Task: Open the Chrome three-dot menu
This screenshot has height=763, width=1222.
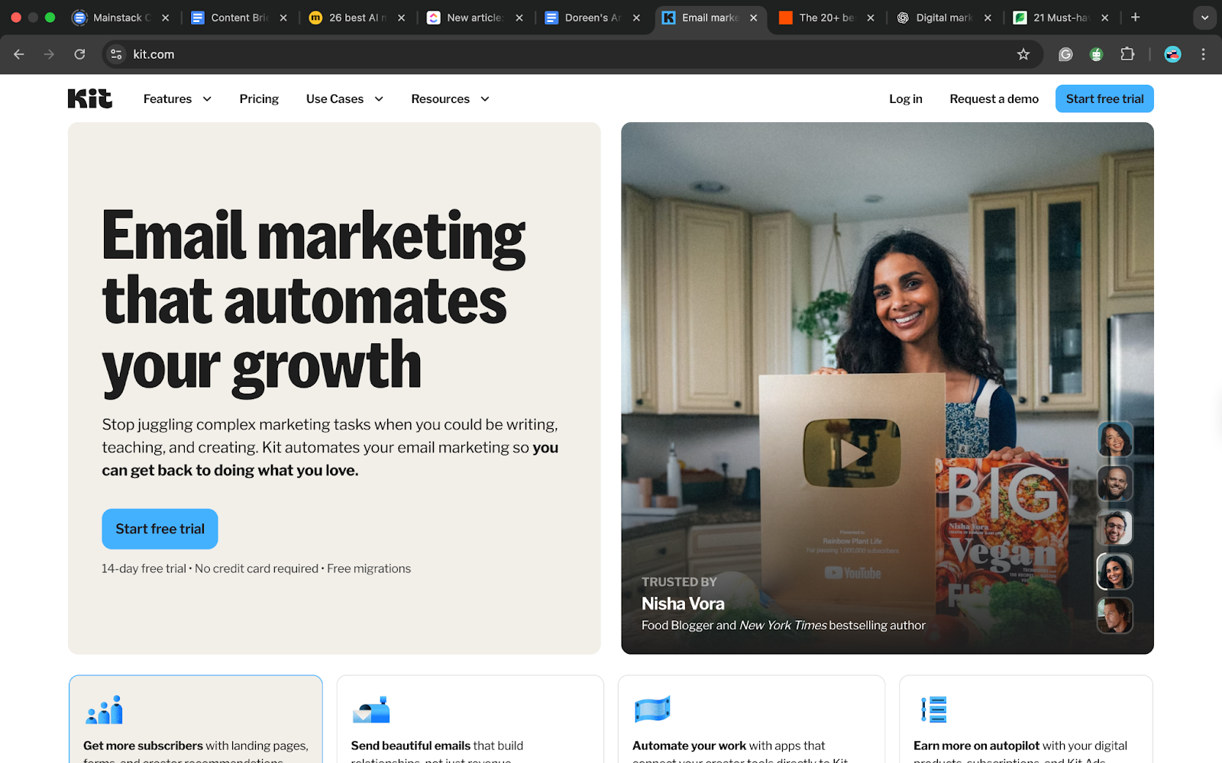Action: pyautogui.click(x=1203, y=54)
